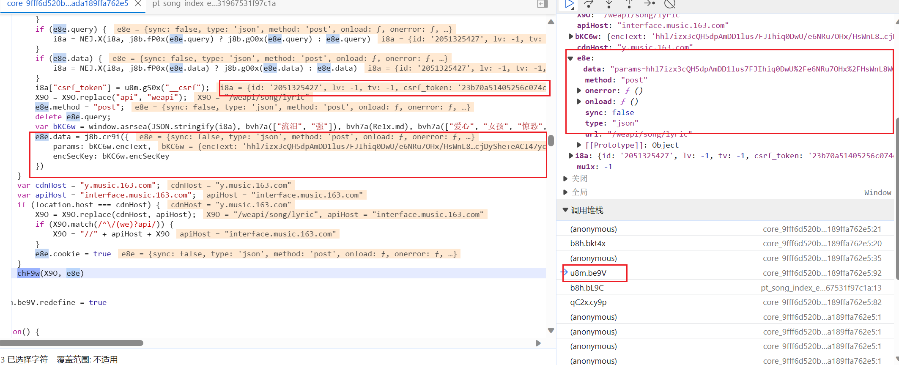Expand the onerror function property
The image size is (899, 365).
pyautogui.click(x=579, y=91)
